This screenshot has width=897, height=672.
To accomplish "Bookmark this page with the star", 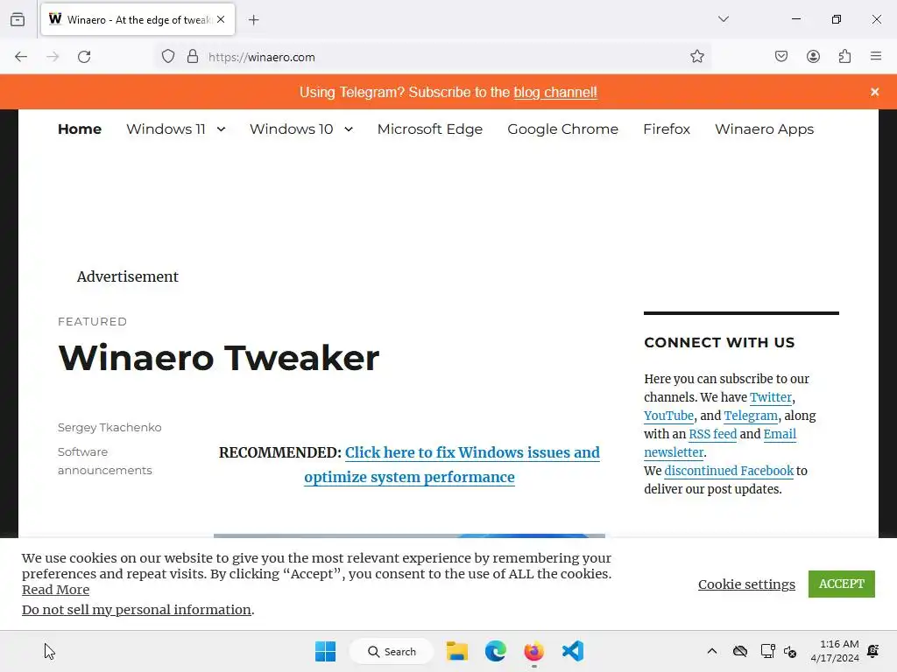I will [x=696, y=57].
